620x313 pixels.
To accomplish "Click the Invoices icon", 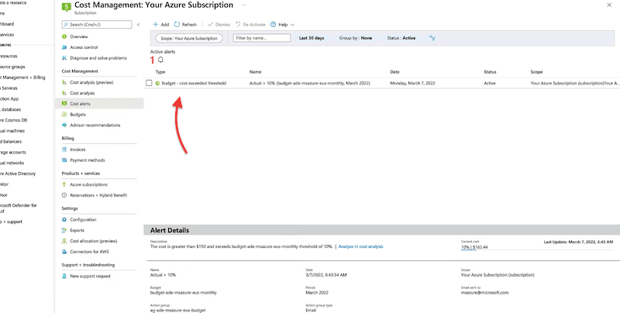I will [x=64, y=150].
